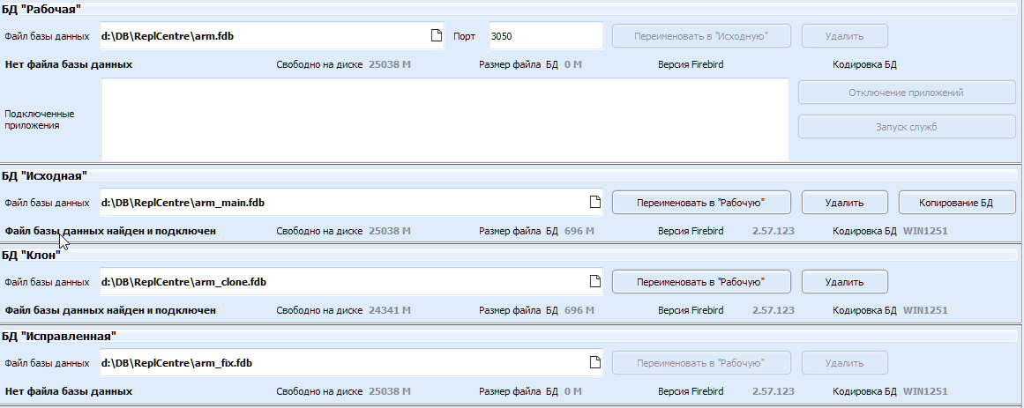
Task: Click Переименовать в "Рабочую" for БД "Исправленная"
Action: click(701, 362)
